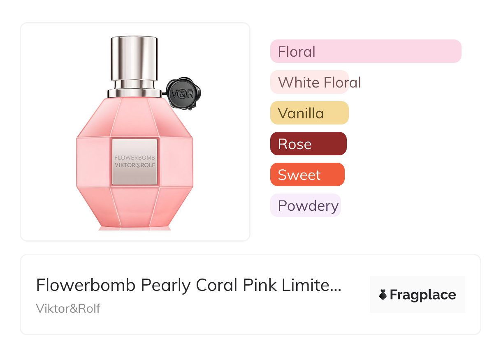Click the black V&R wax seal
The height and width of the screenshot is (355, 501).
tap(182, 94)
